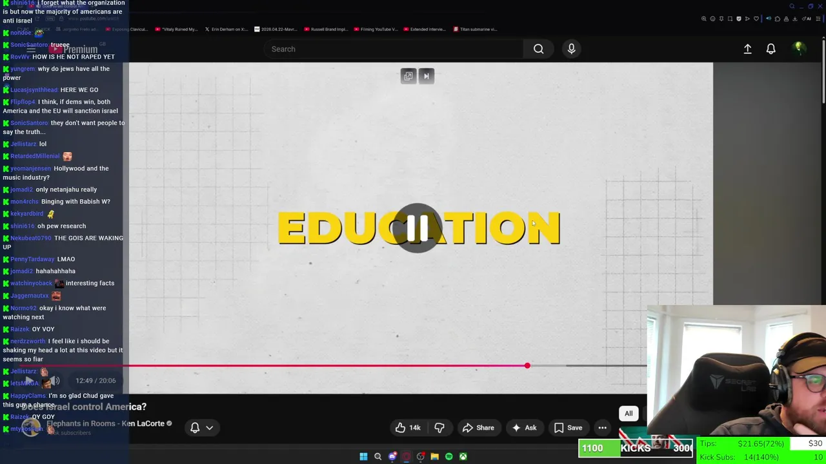Click chat username Nekubeat0790
The width and height of the screenshot is (826, 464).
(x=30, y=238)
